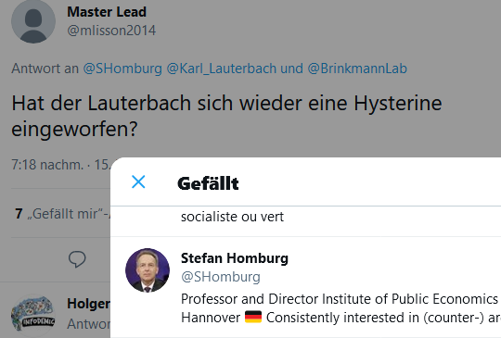The width and height of the screenshot is (501, 338).
Task: Open Stefan Homburg's profile picture
Action: pyautogui.click(x=148, y=270)
